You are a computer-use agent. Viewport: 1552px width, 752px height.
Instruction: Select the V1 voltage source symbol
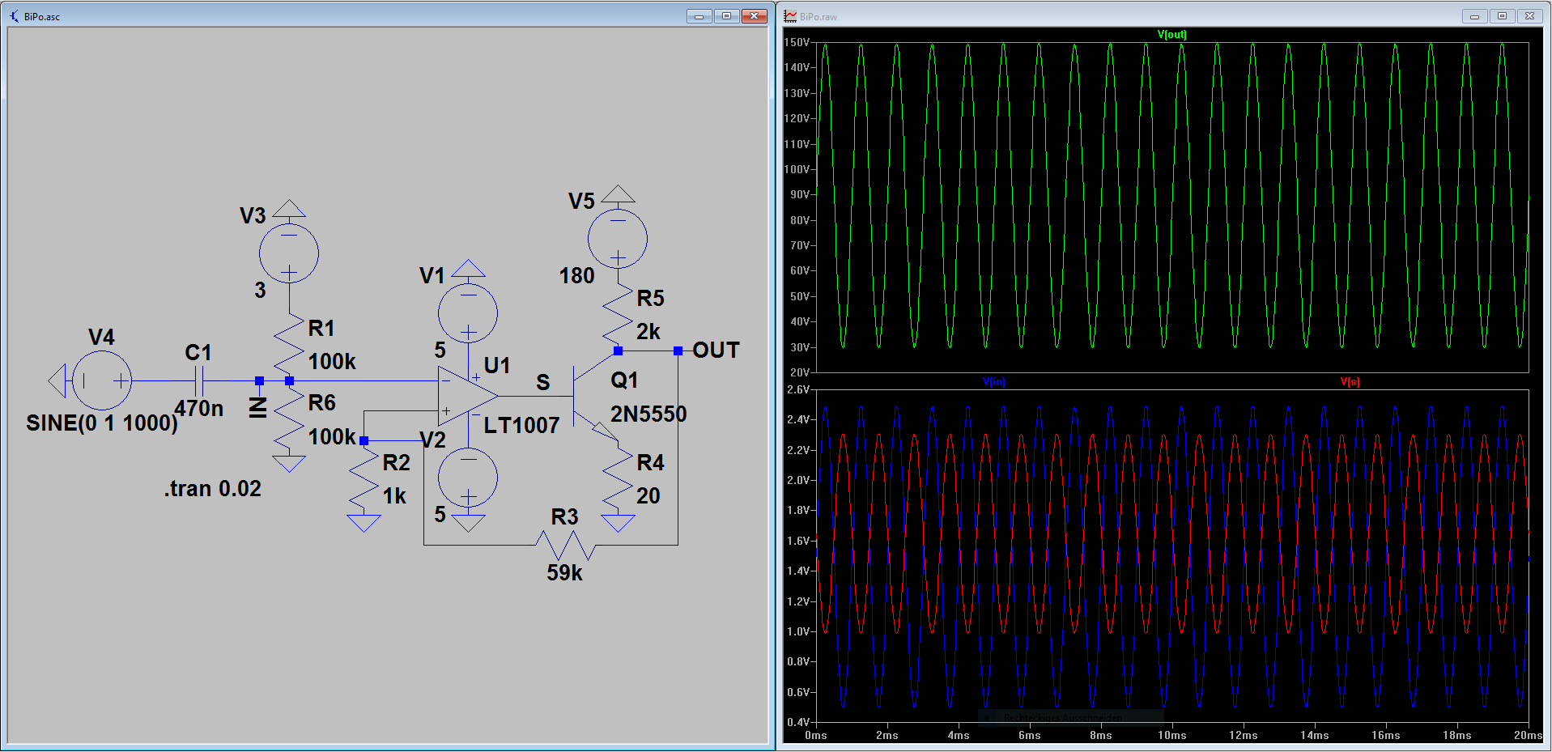point(468,313)
